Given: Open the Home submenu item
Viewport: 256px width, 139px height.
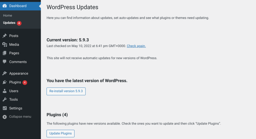Looking at the screenshot, I should 8,16.
